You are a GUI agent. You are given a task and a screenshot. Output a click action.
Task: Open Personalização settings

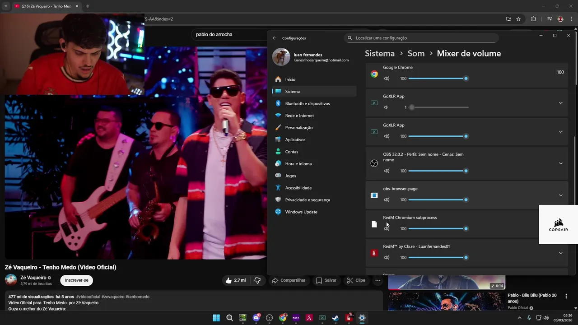click(314, 128)
